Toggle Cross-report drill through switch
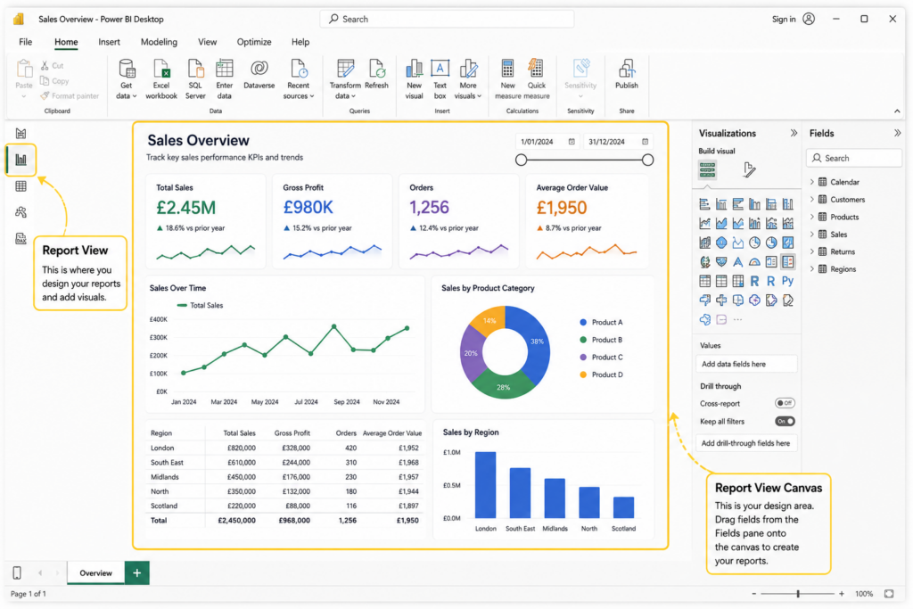This screenshot has height=609, width=913. (x=785, y=404)
